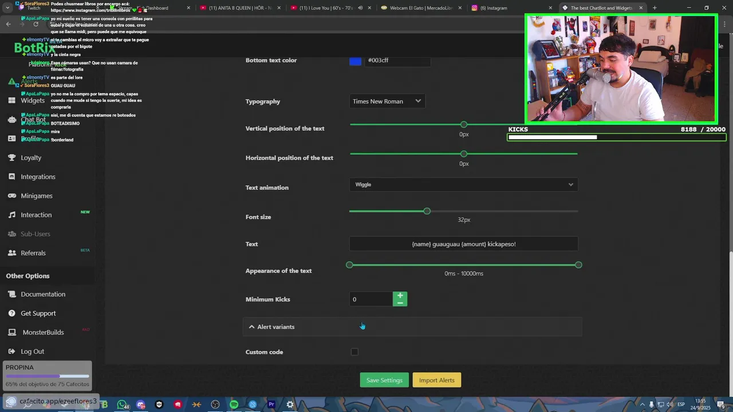Open a new browser tab
Image resolution: width=733 pixels, height=412 pixels.
pos(655,8)
